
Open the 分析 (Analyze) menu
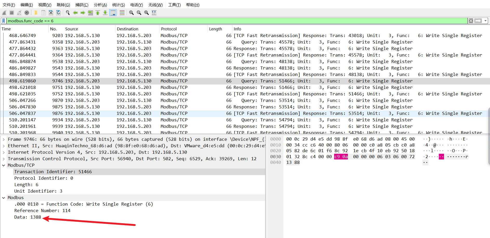click(100, 5)
